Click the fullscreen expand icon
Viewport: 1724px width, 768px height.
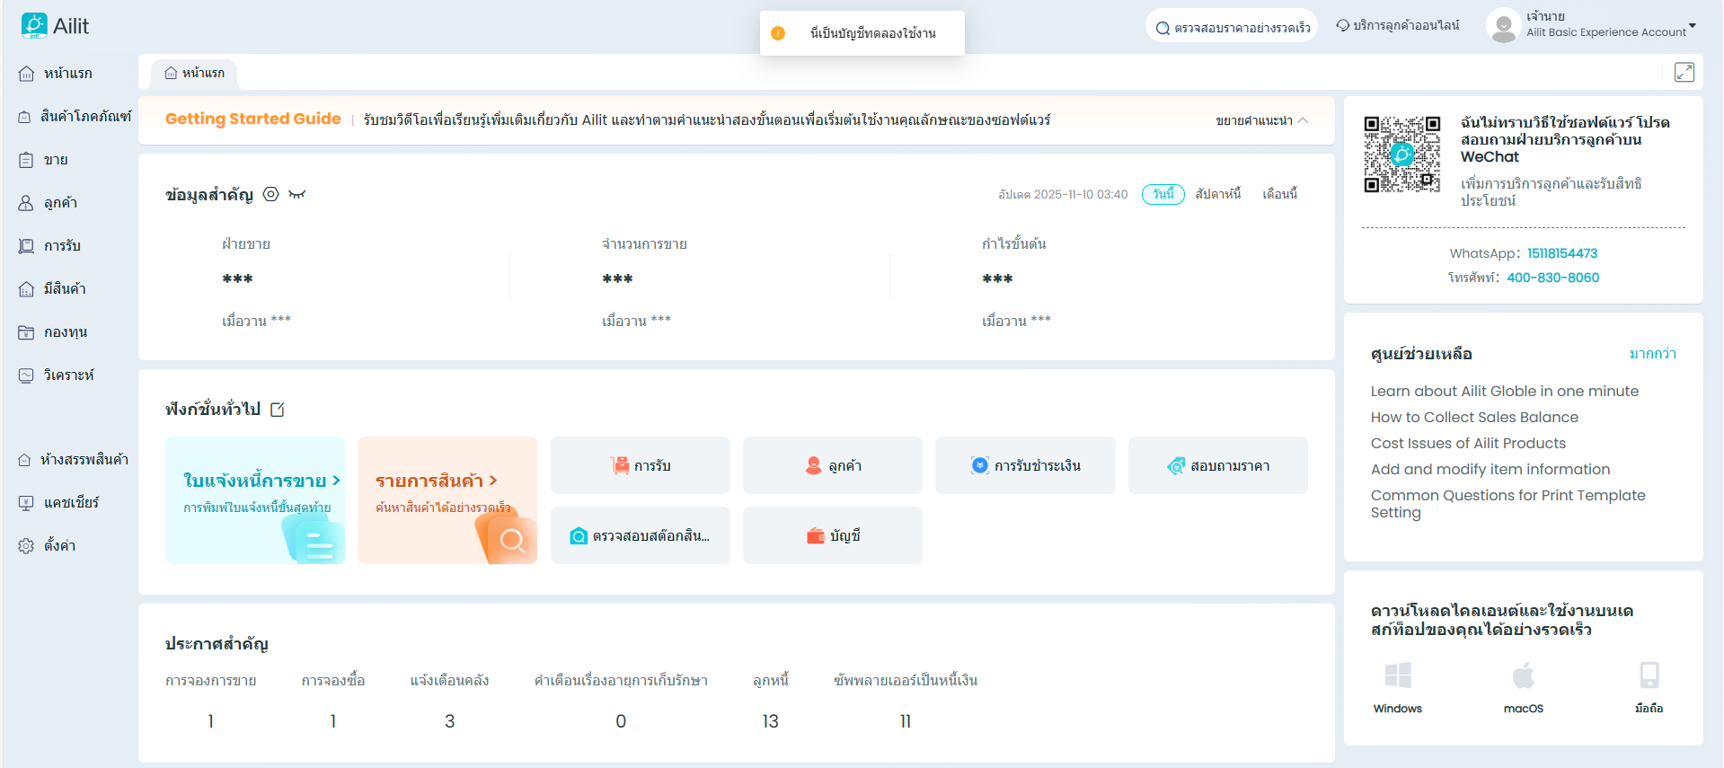(x=1684, y=73)
